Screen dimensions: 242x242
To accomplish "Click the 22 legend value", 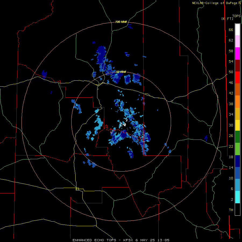I will pos(231,146).
